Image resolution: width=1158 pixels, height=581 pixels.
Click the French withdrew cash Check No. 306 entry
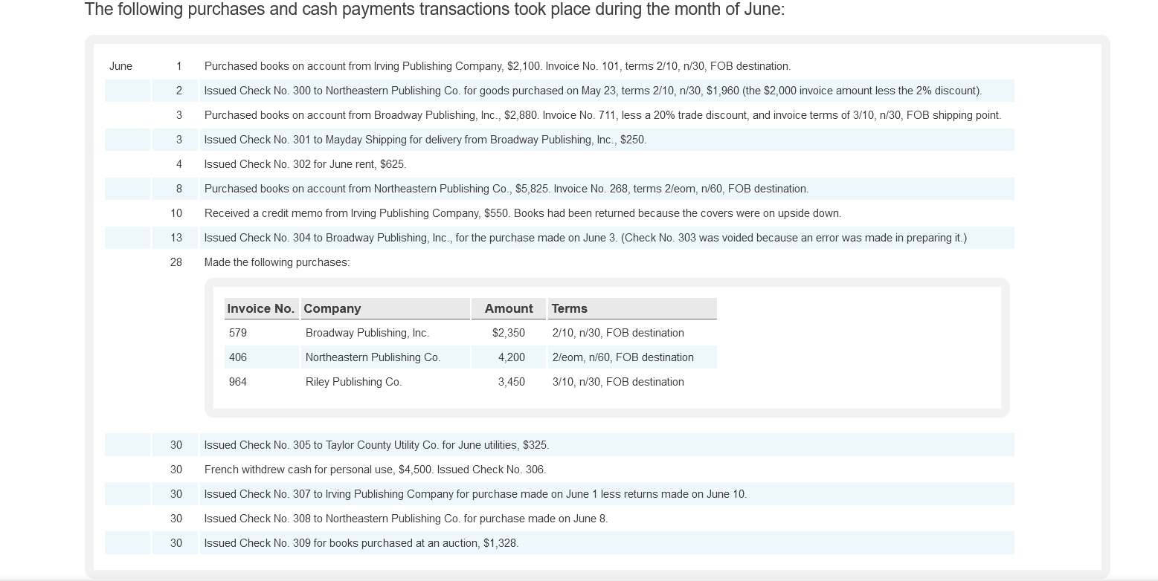376,470
